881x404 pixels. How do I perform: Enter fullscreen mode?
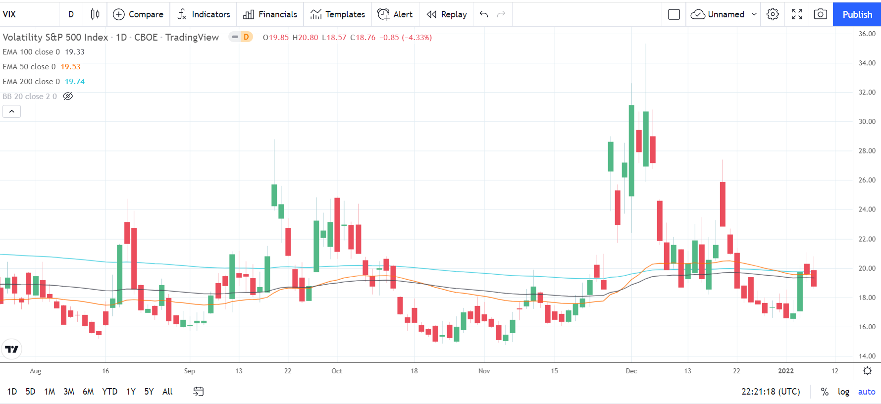(797, 14)
